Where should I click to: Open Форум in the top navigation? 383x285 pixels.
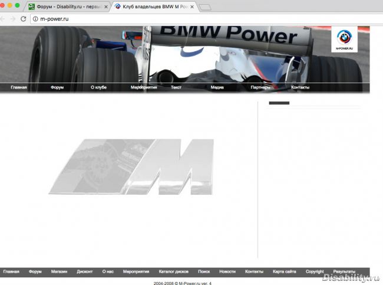(x=57, y=87)
